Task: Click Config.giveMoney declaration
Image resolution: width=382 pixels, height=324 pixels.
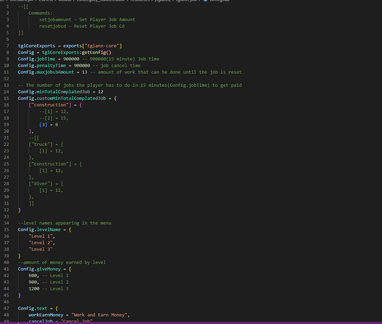Action: pos(44,269)
